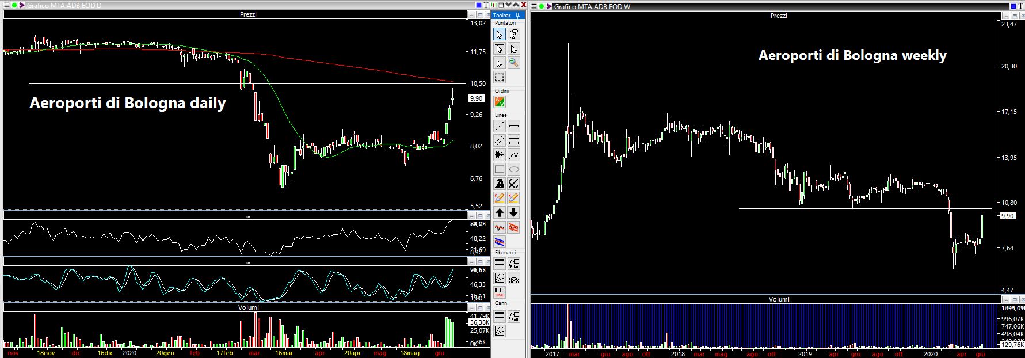Click the purple arrow in daily chart title
1025x358 pixels.
22,6
